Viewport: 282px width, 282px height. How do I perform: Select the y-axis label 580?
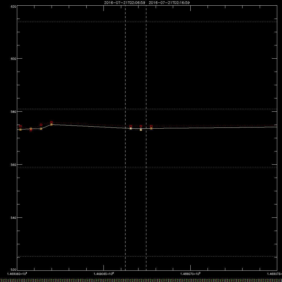pos(14,112)
